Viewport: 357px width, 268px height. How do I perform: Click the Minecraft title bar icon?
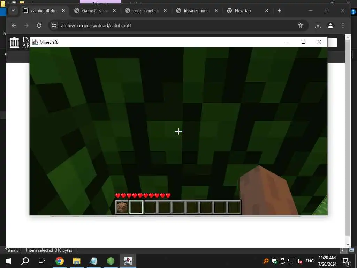35,42
